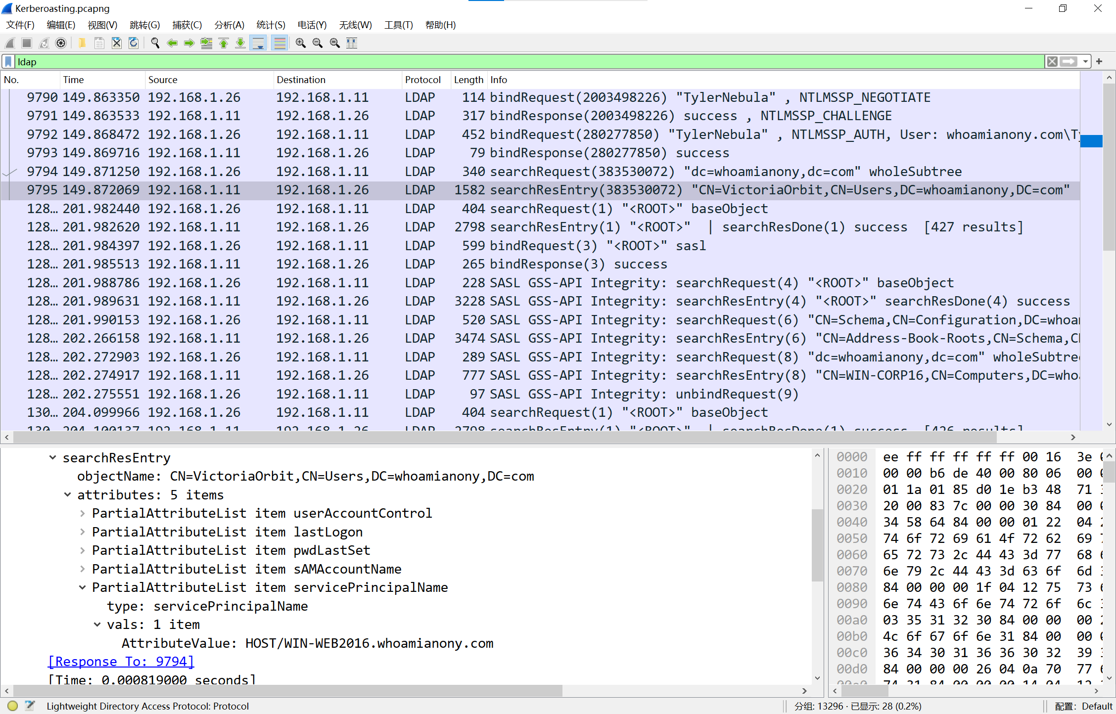Open recent filter history dropdown
The height and width of the screenshot is (714, 1116).
[1085, 62]
